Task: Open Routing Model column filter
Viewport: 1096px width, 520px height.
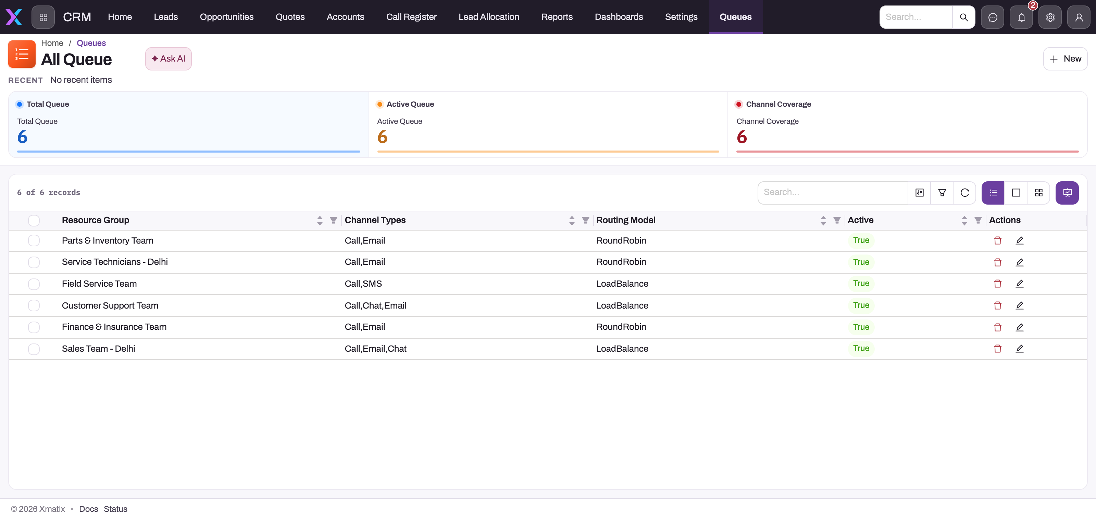Action: click(837, 220)
